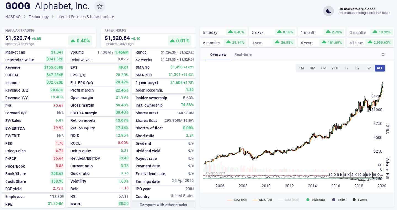Click the FCF yield value 2.73%
This screenshot has height=210, width=397.
(58, 189)
